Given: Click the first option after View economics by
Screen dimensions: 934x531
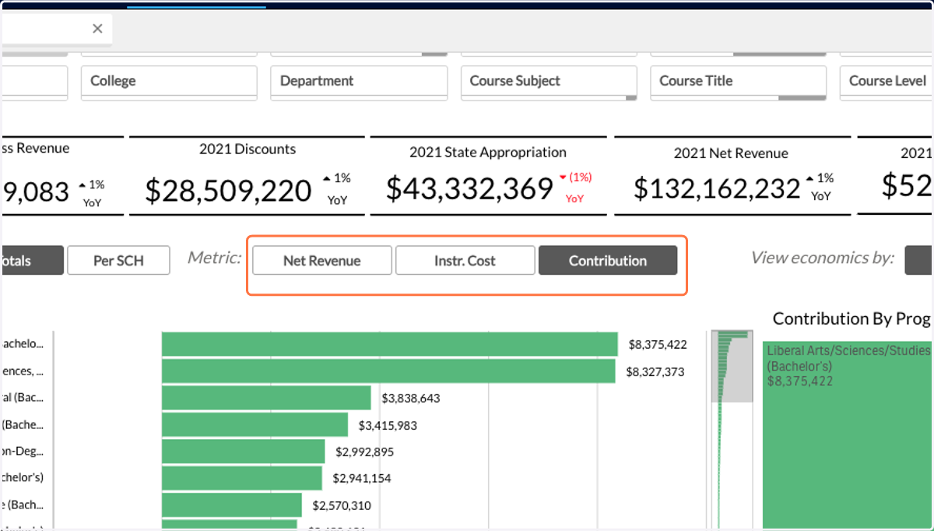Looking at the screenshot, I should 918,261.
